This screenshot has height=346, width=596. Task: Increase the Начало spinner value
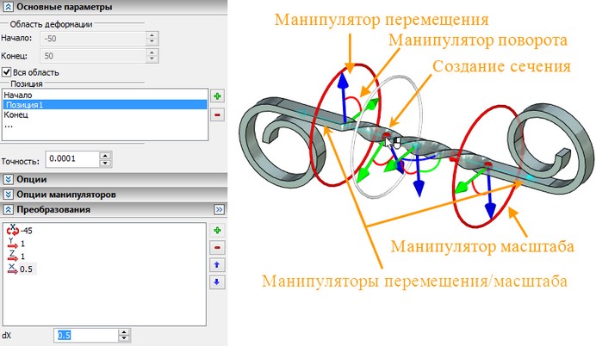152,35
